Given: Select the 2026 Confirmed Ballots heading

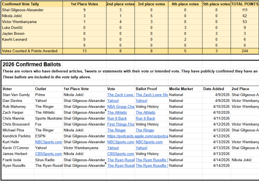Looking at the screenshot, I should [x=32, y=65].
